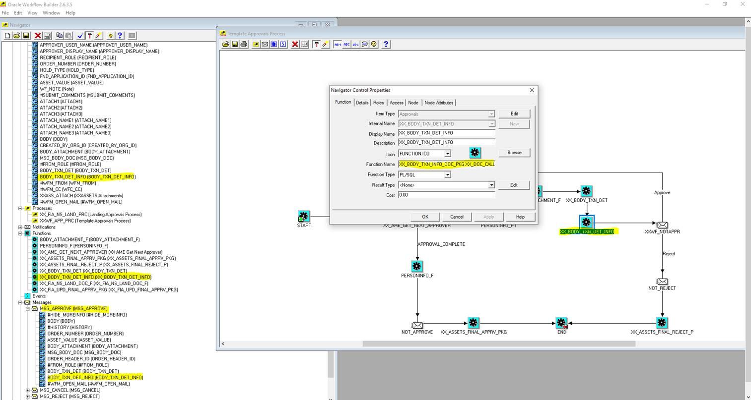The height and width of the screenshot is (400, 751).
Task: Open the File menu
Action: tap(5, 13)
